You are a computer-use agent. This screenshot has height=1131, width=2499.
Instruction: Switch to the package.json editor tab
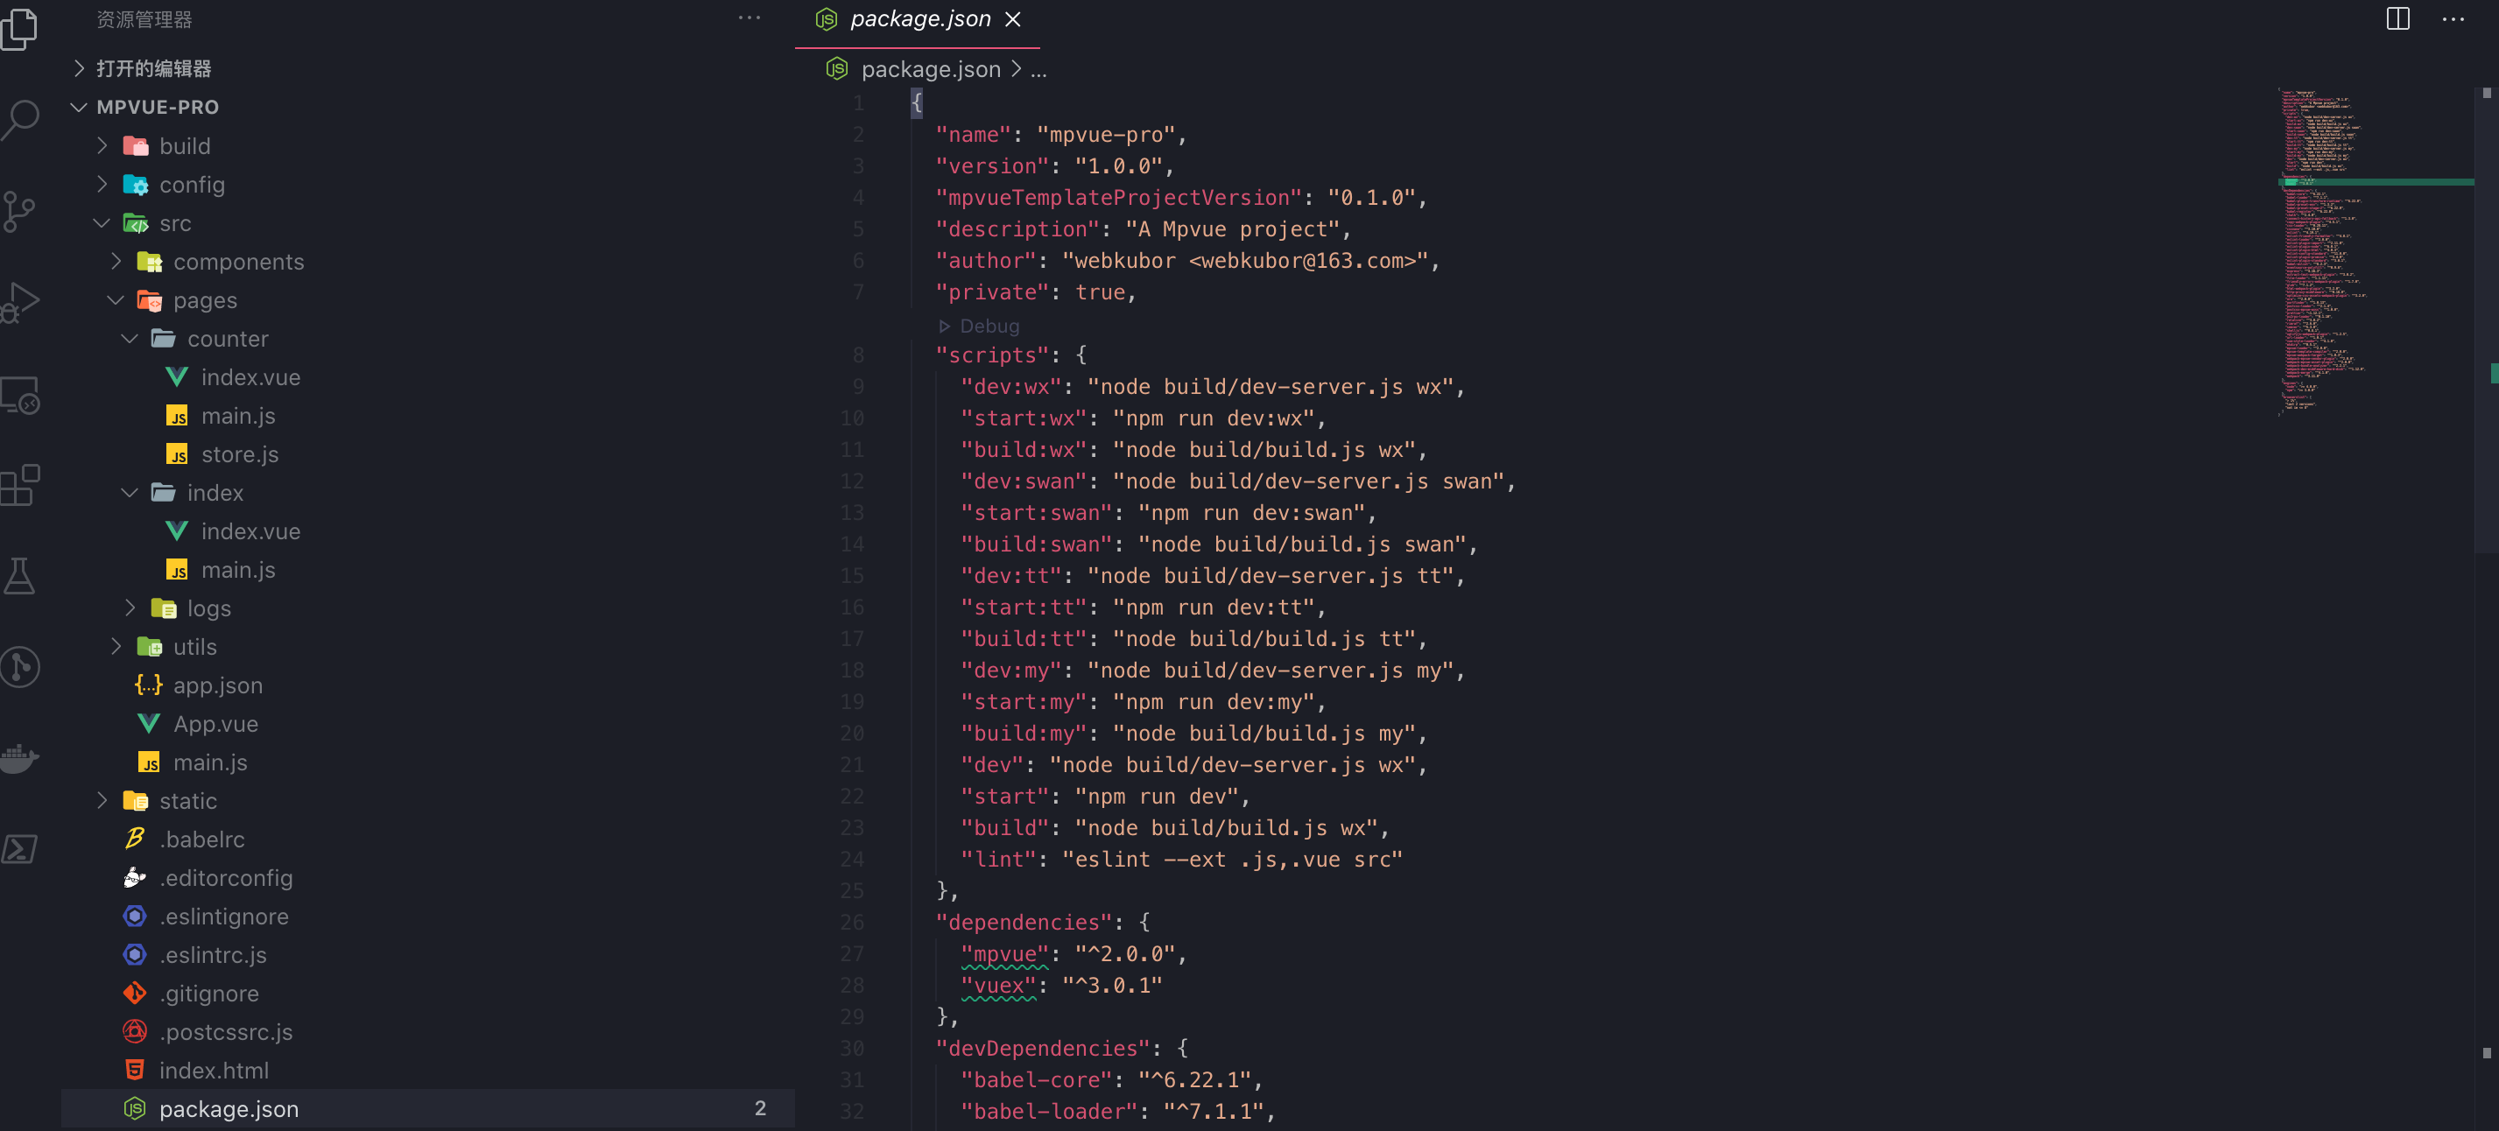(919, 18)
